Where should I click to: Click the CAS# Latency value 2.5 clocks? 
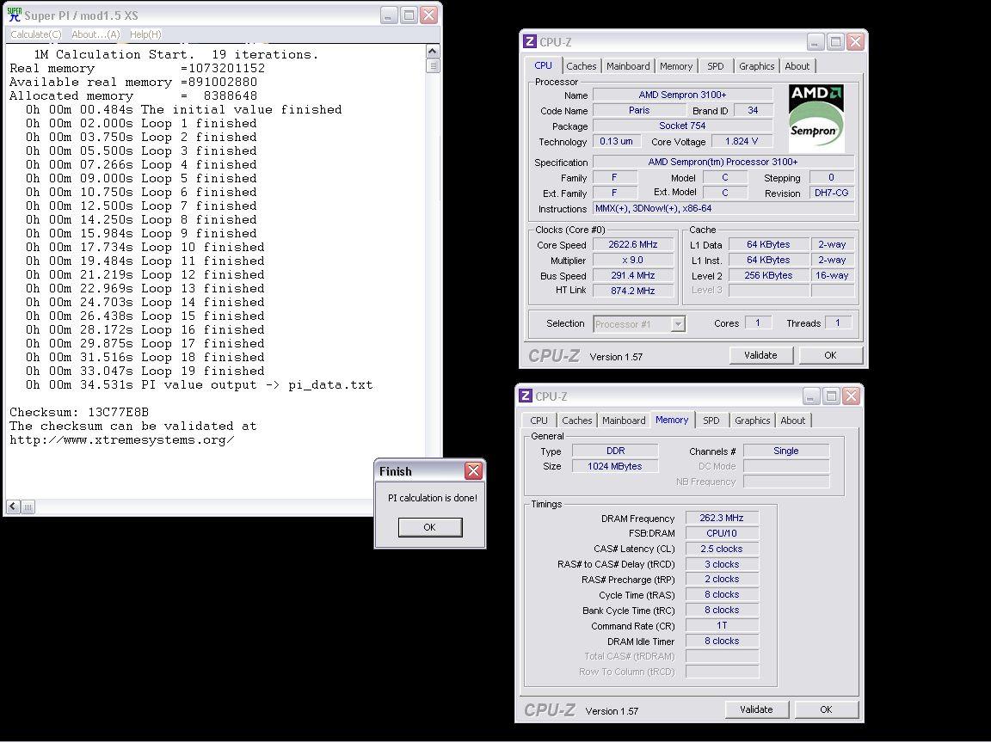tap(722, 549)
